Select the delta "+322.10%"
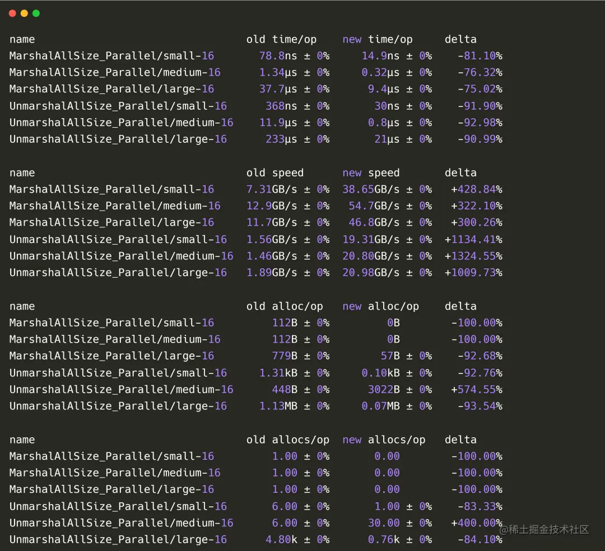Screen dimensions: 605x551 (x=477, y=206)
